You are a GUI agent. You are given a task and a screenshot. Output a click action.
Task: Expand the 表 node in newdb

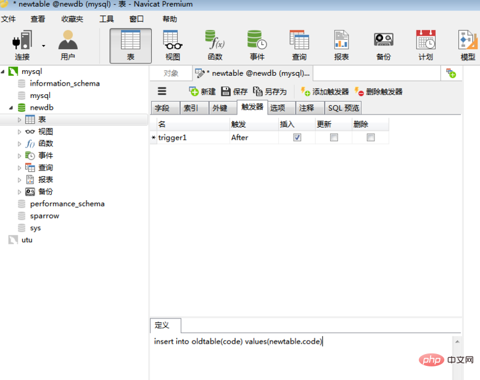(19, 119)
